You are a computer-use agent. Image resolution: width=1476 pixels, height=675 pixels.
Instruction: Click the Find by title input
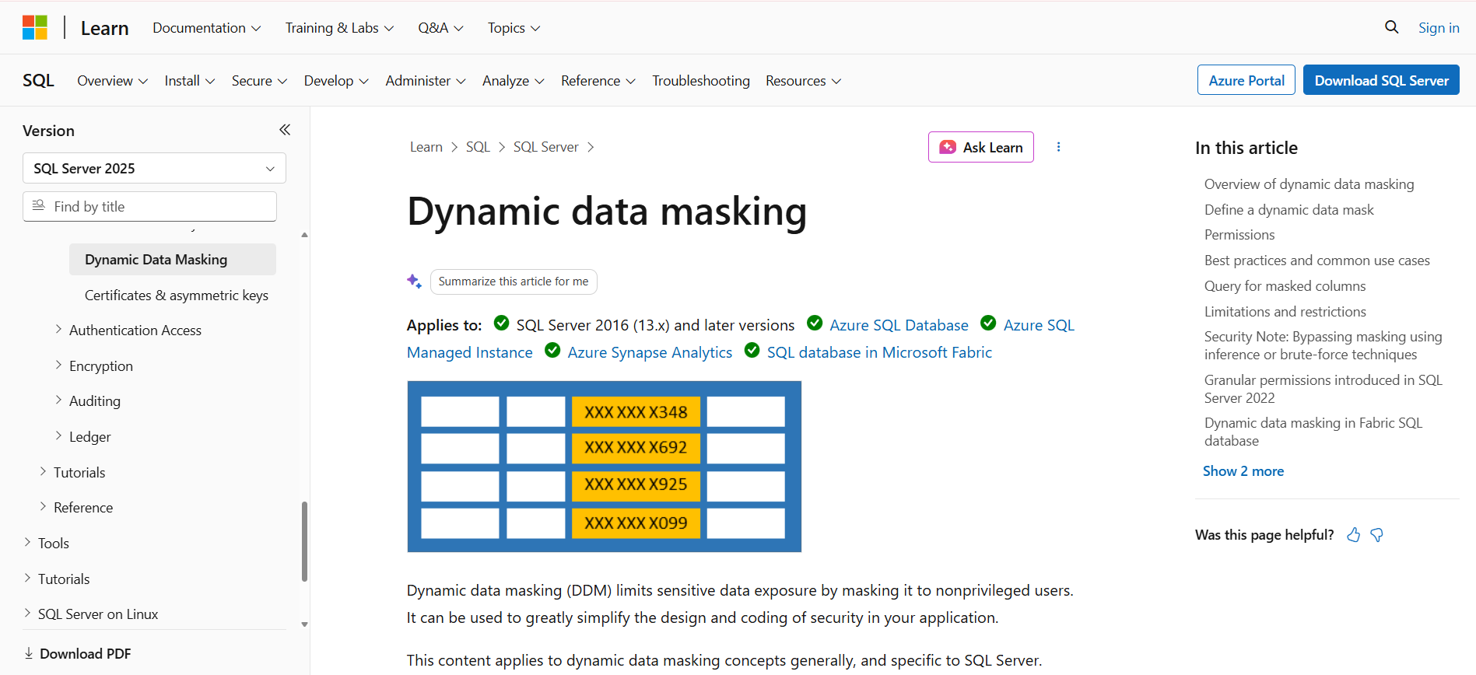149,206
